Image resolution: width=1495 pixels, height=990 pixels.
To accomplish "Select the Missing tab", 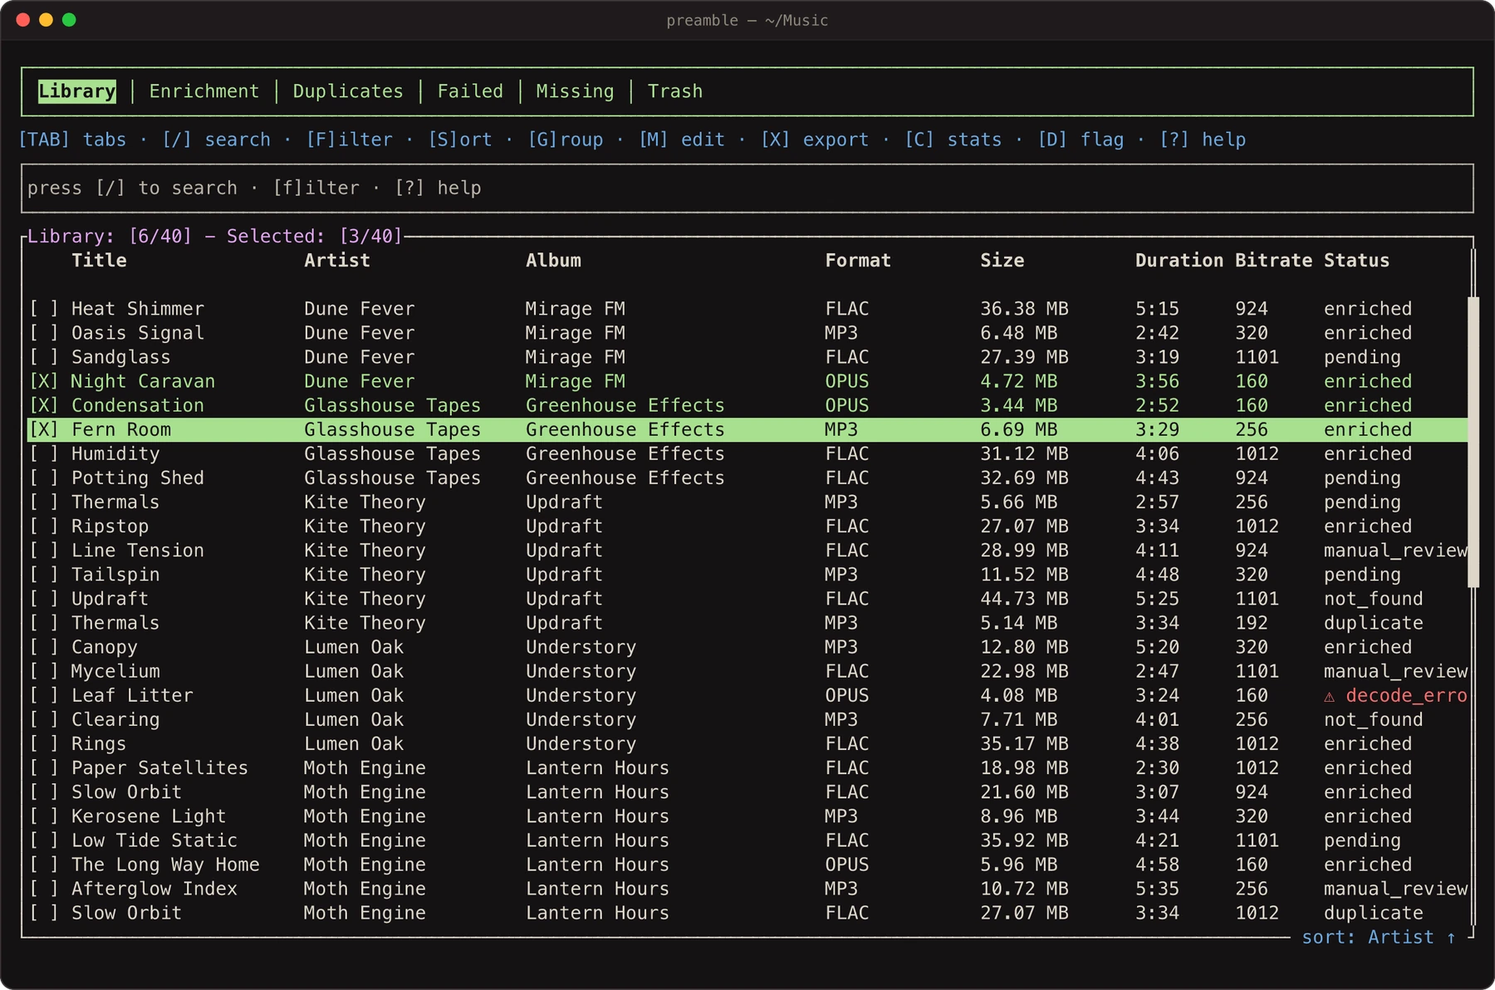I will coord(575,91).
